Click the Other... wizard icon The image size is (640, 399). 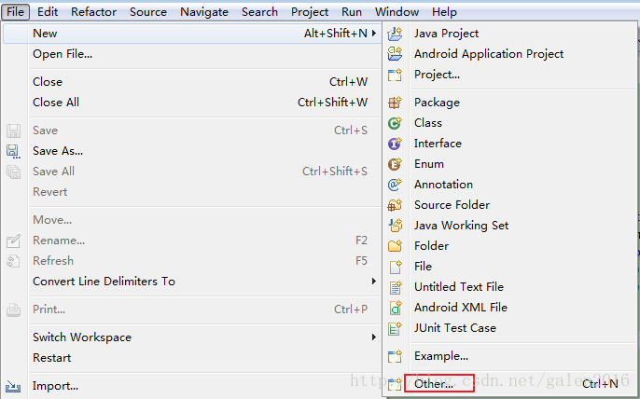(395, 384)
